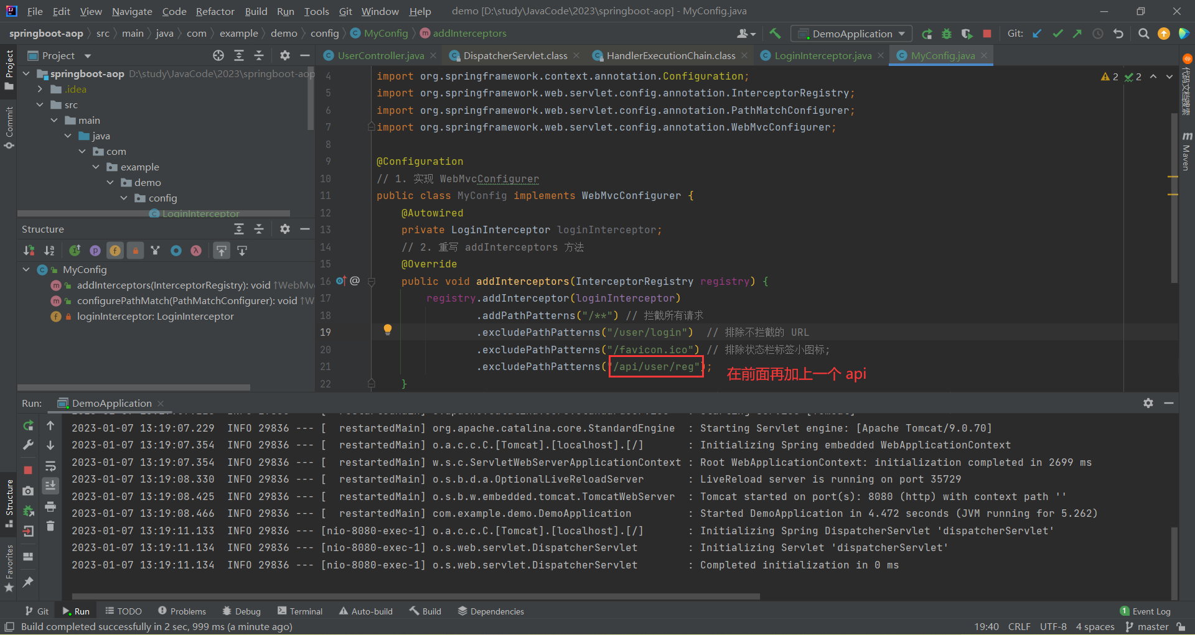Screen dimensions: 1195x635
Task: Switch to UserController.java tab
Action: tap(380, 55)
